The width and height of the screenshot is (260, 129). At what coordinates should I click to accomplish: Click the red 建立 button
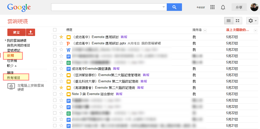(17, 32)
